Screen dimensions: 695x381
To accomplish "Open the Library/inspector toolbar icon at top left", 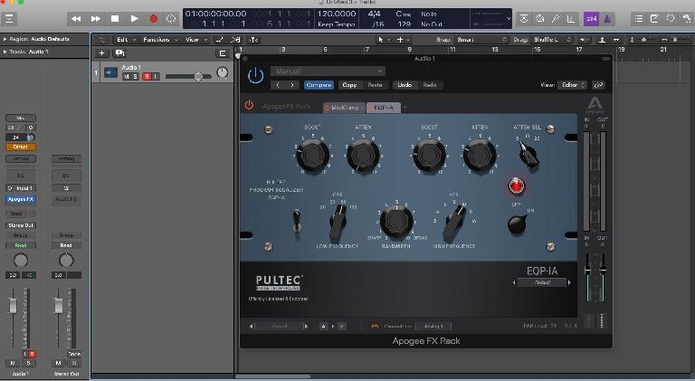I will click(x=9, y=19).
